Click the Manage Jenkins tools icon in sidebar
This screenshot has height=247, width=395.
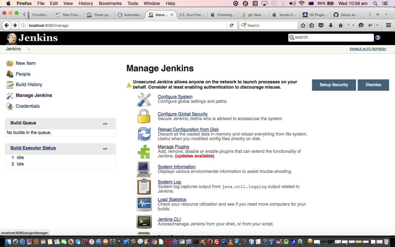click(x=10, y=95)
